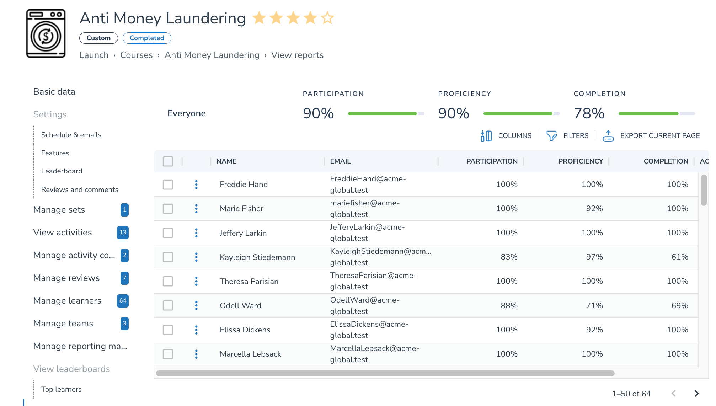Open the Manage sets section

click(59, 210)
